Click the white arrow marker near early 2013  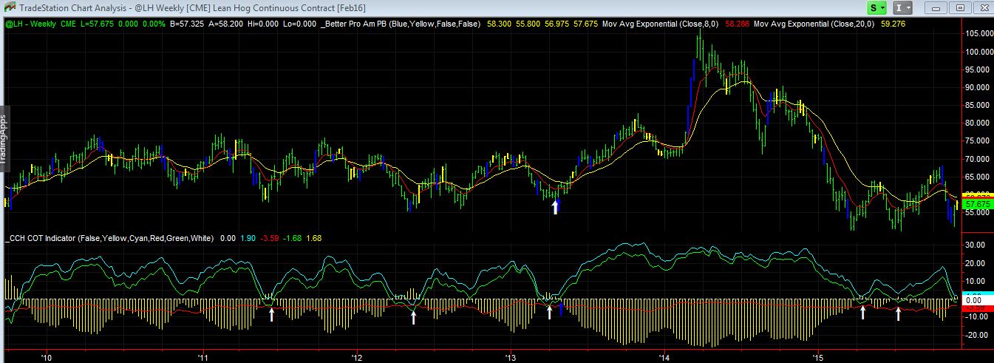click(550, 313)
